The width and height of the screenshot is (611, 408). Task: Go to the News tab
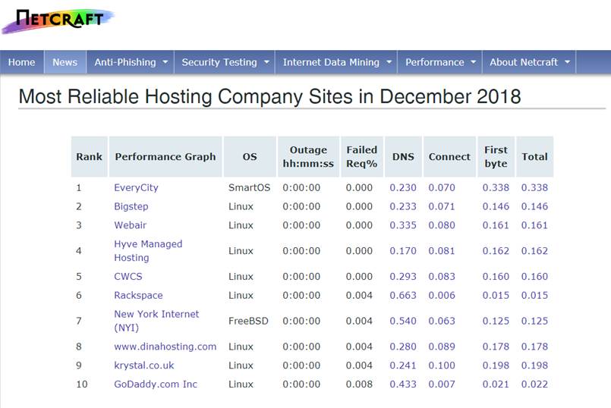click(x=65, y=62)
